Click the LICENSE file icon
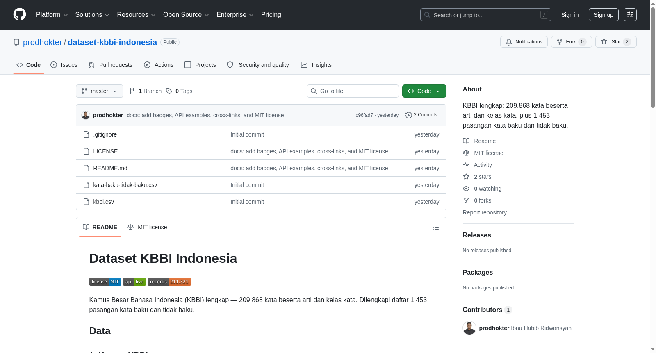656x353 pixels. point(86,151)
